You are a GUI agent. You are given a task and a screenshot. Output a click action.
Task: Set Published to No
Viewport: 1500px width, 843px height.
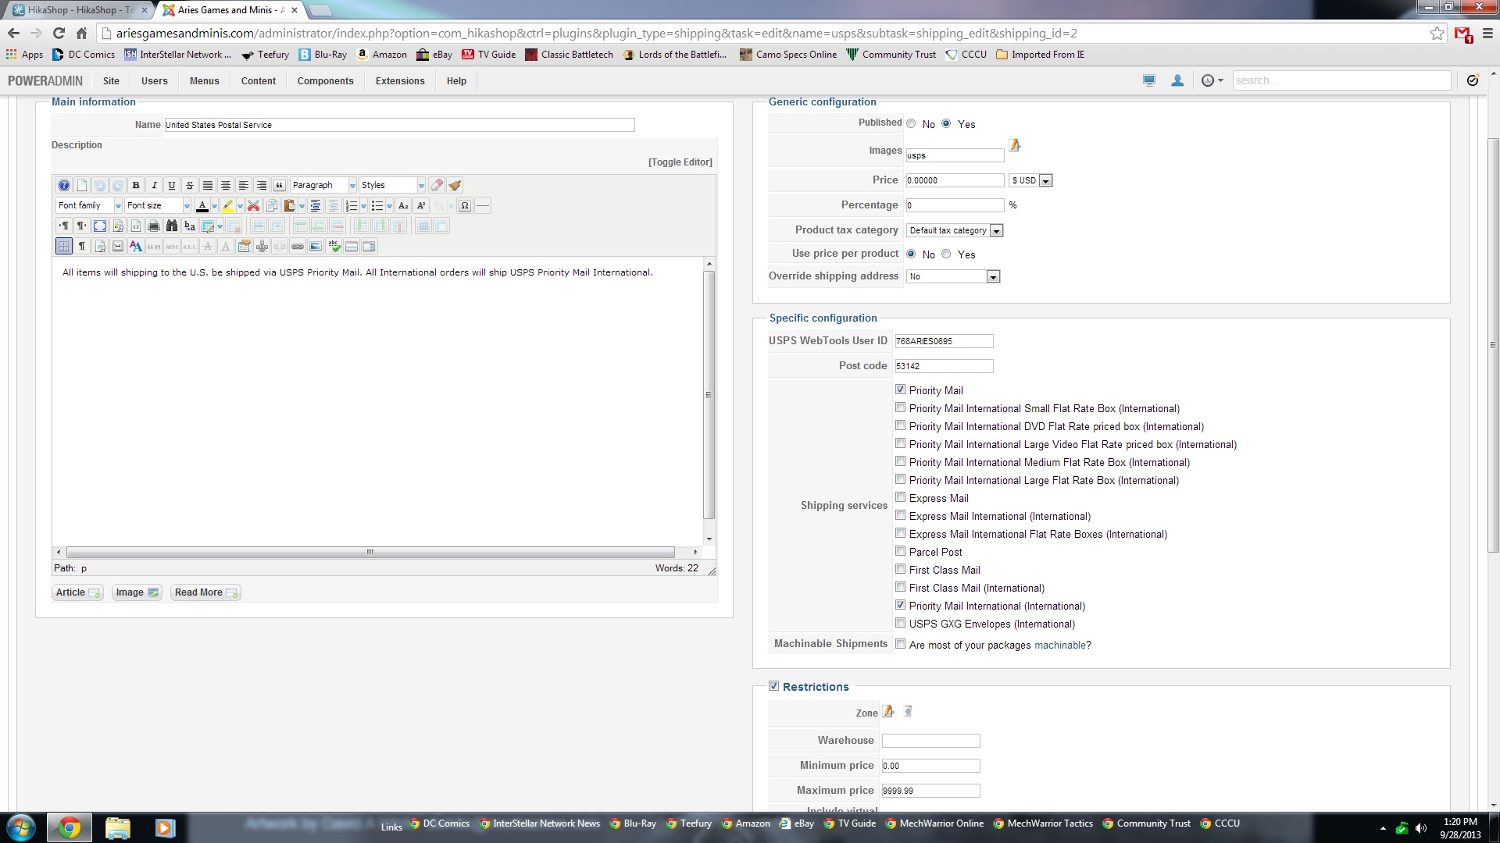[x=911, y=123]
